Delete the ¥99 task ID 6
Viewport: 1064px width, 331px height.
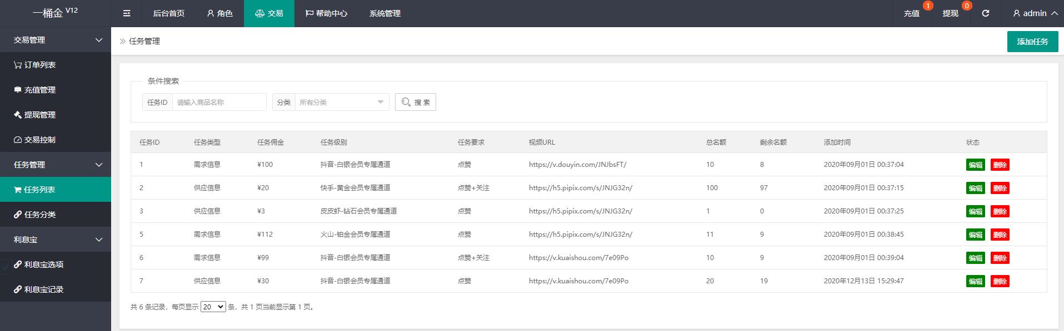coord(1000,258)
